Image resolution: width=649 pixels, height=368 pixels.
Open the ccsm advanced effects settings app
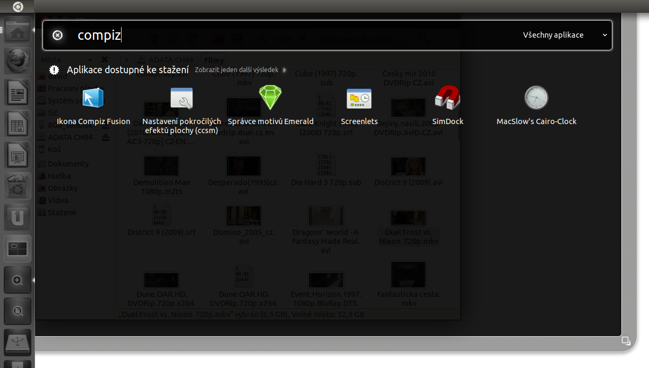[x=182, y=110]
